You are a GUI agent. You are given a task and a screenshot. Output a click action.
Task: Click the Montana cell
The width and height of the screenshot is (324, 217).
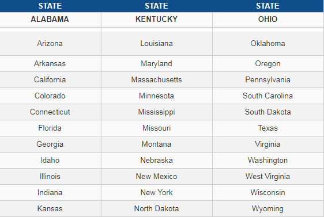pyautogui.click(x=157, y=144)
